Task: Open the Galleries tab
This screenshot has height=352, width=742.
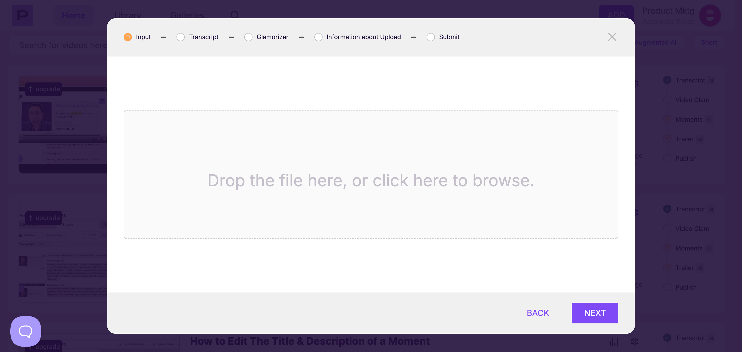Action: pyautogui.click(x=187, y=15)
